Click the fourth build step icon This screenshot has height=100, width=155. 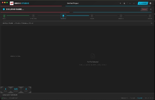(92, 16)
